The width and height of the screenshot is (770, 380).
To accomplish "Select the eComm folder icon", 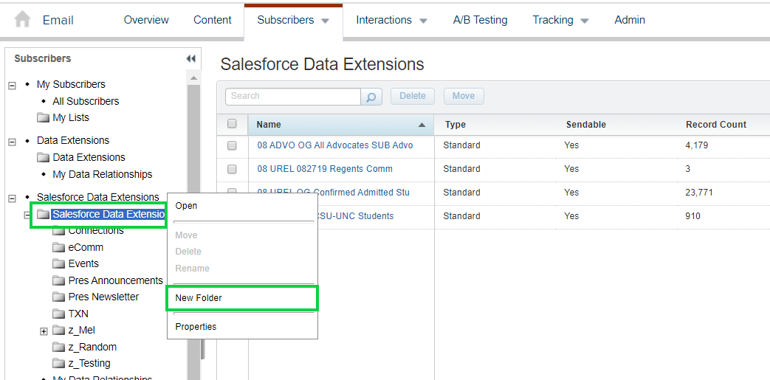I will pyautogui.click(x=59, y=247).
